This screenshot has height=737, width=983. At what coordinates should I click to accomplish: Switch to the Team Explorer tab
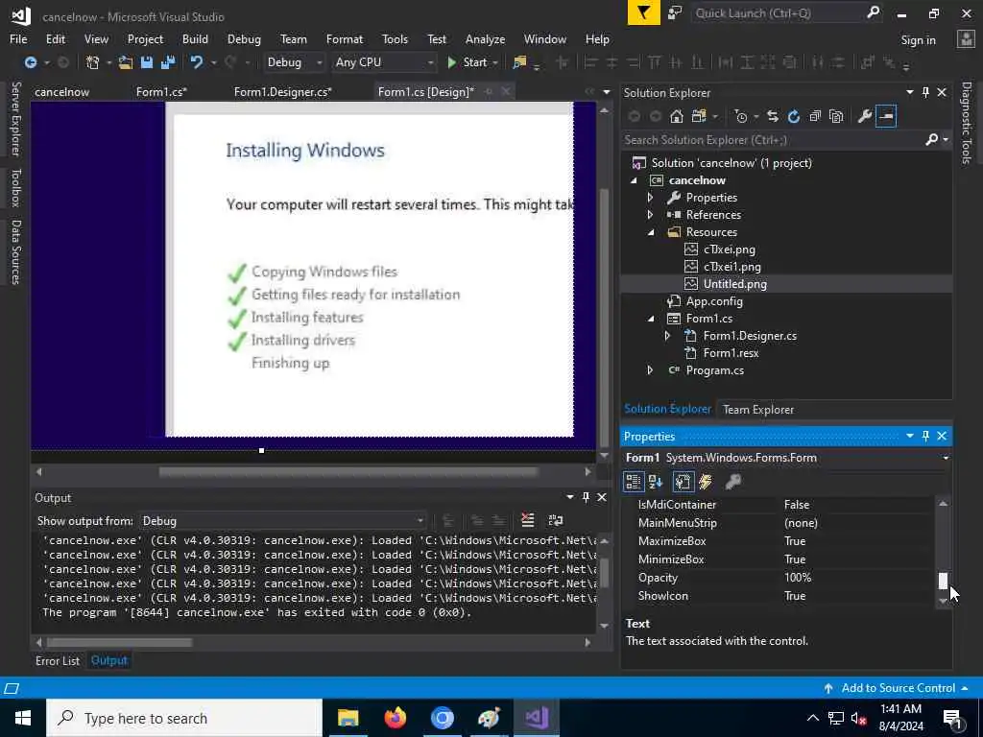point(758,409)
